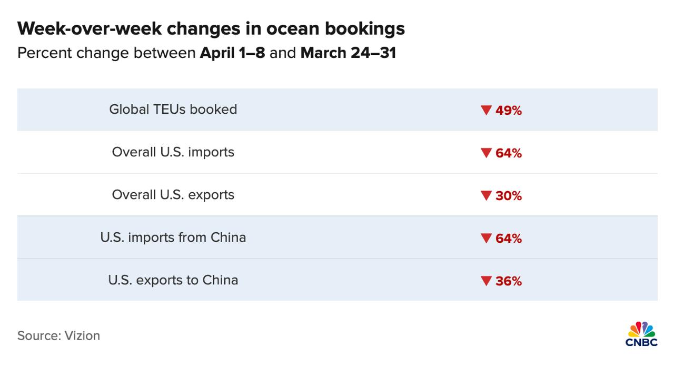
Task: Click the red arrow next to 30%
Action: point(485,195)
